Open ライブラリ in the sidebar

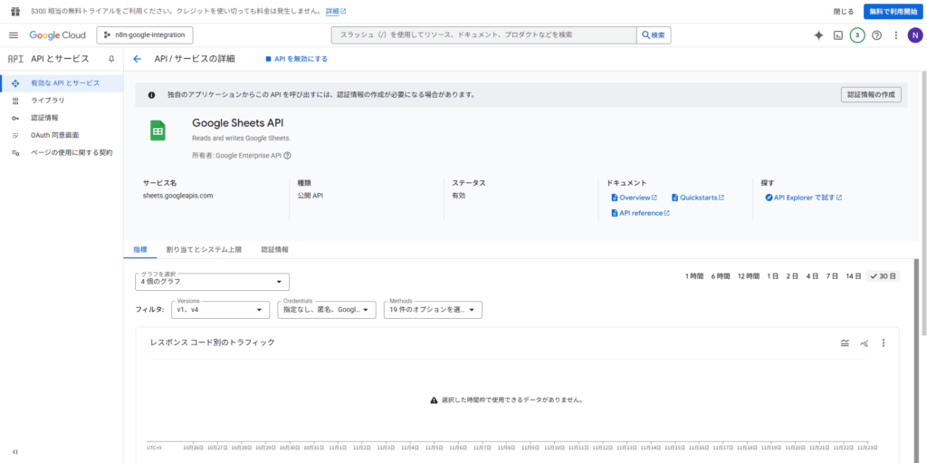coord(47,101)
